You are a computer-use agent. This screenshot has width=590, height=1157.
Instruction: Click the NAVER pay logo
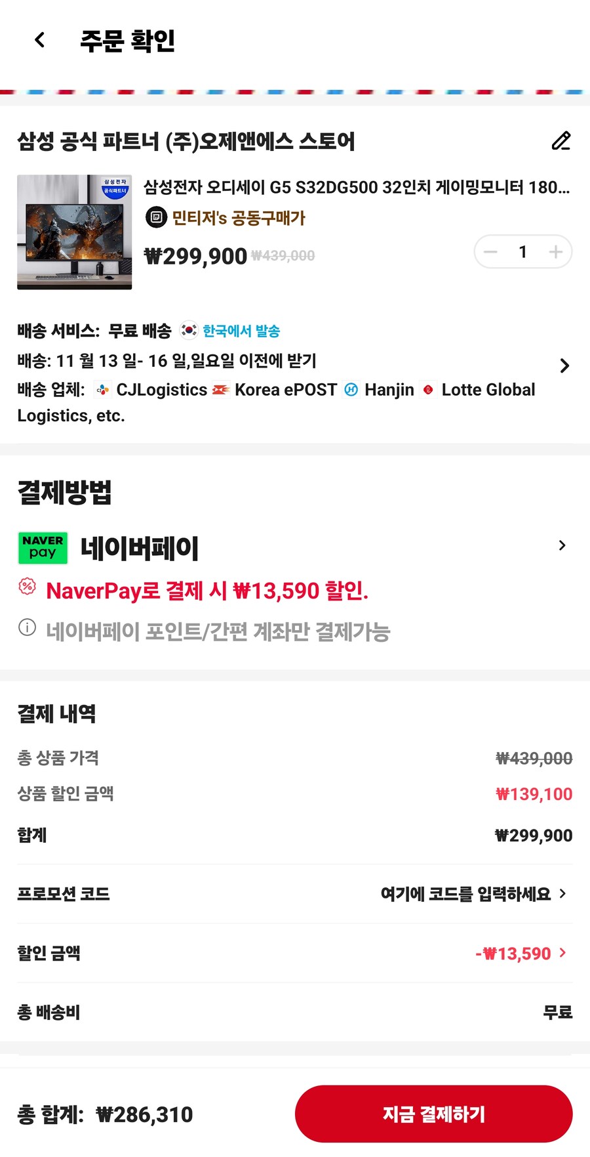click(42, 547)
